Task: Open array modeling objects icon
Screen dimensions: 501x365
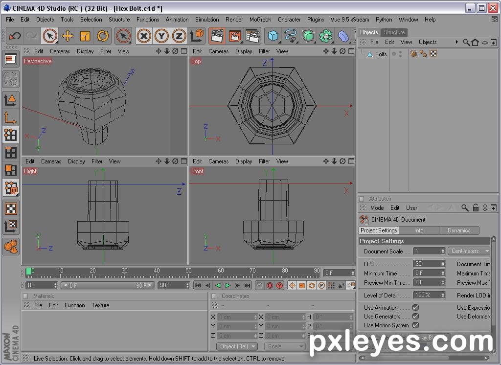Action: coord(326,36)
